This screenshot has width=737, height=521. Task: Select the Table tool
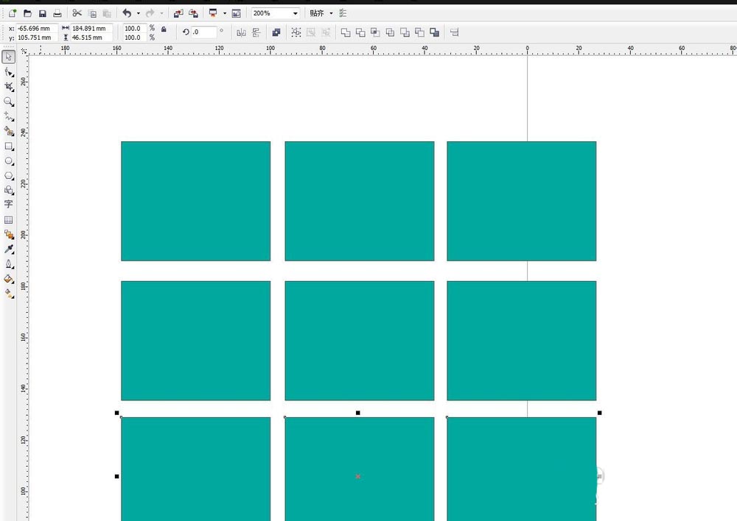click(x=8, y=220)
